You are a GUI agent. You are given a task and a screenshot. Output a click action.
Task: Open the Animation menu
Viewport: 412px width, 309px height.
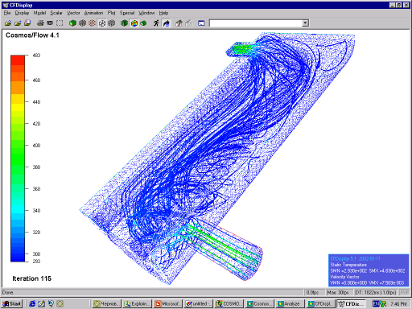pos(93,13)
